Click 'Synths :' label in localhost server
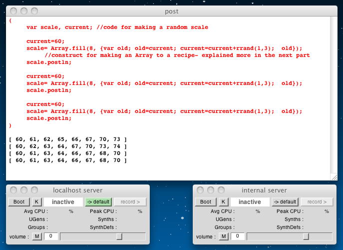343x250 pixels. (x=107, y=219)
